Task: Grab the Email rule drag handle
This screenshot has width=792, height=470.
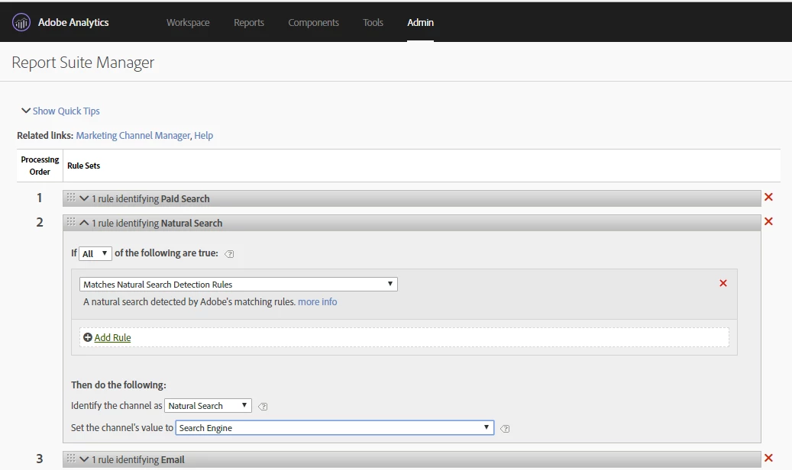Action: (71, 458)
